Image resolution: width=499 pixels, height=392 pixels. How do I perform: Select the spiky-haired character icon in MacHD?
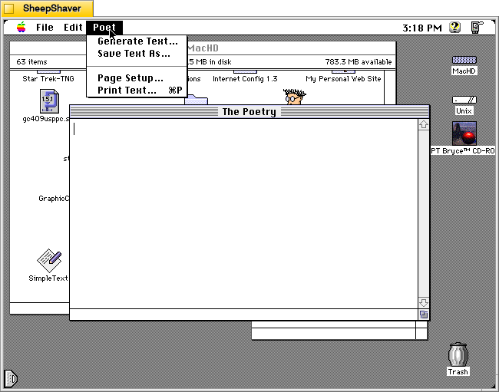pos(294,97)
